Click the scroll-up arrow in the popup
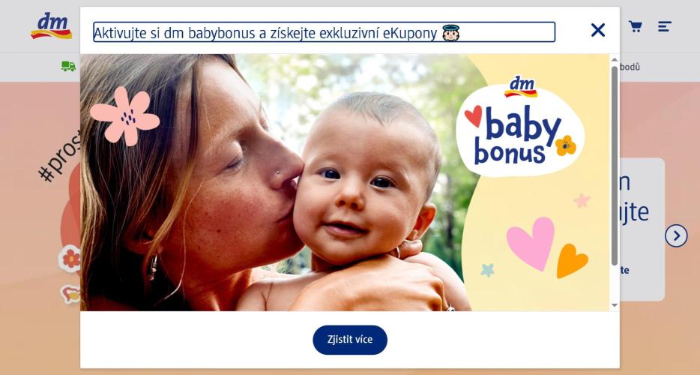 (615, 59)
